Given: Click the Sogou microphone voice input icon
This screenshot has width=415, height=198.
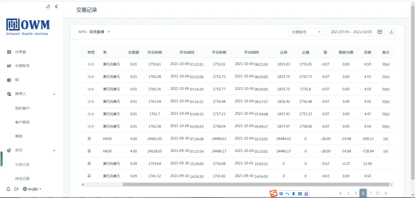Looking at the screenshot, I should (293, 194).
